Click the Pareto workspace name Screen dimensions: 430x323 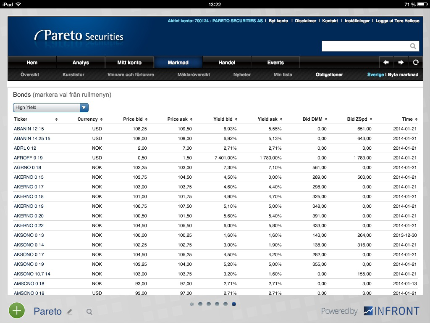[48, 311]
